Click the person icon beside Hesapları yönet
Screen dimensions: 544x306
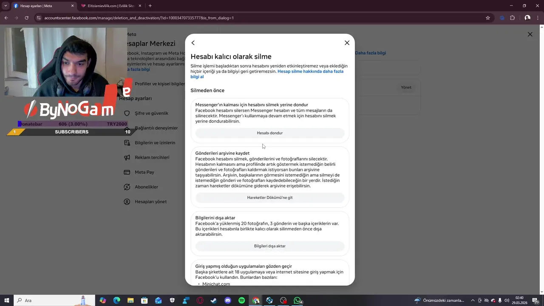(127, 202)
